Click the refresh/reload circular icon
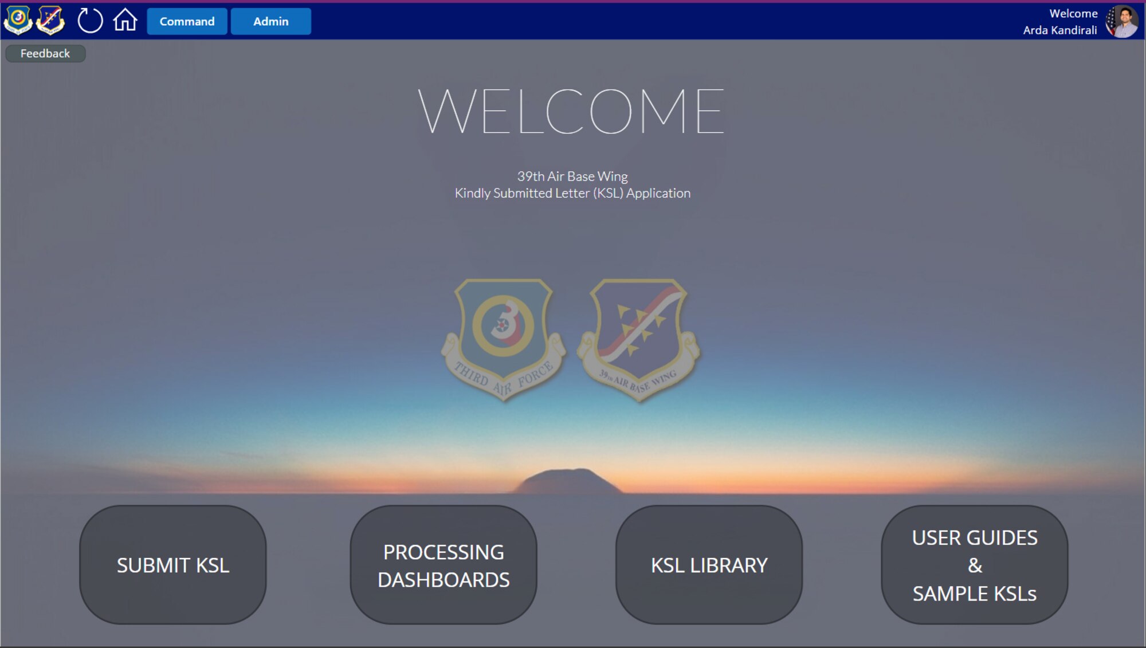Image resolution: width=1146 pixels, height=648 pixels. pyautogui.click(x=88, y=21)
